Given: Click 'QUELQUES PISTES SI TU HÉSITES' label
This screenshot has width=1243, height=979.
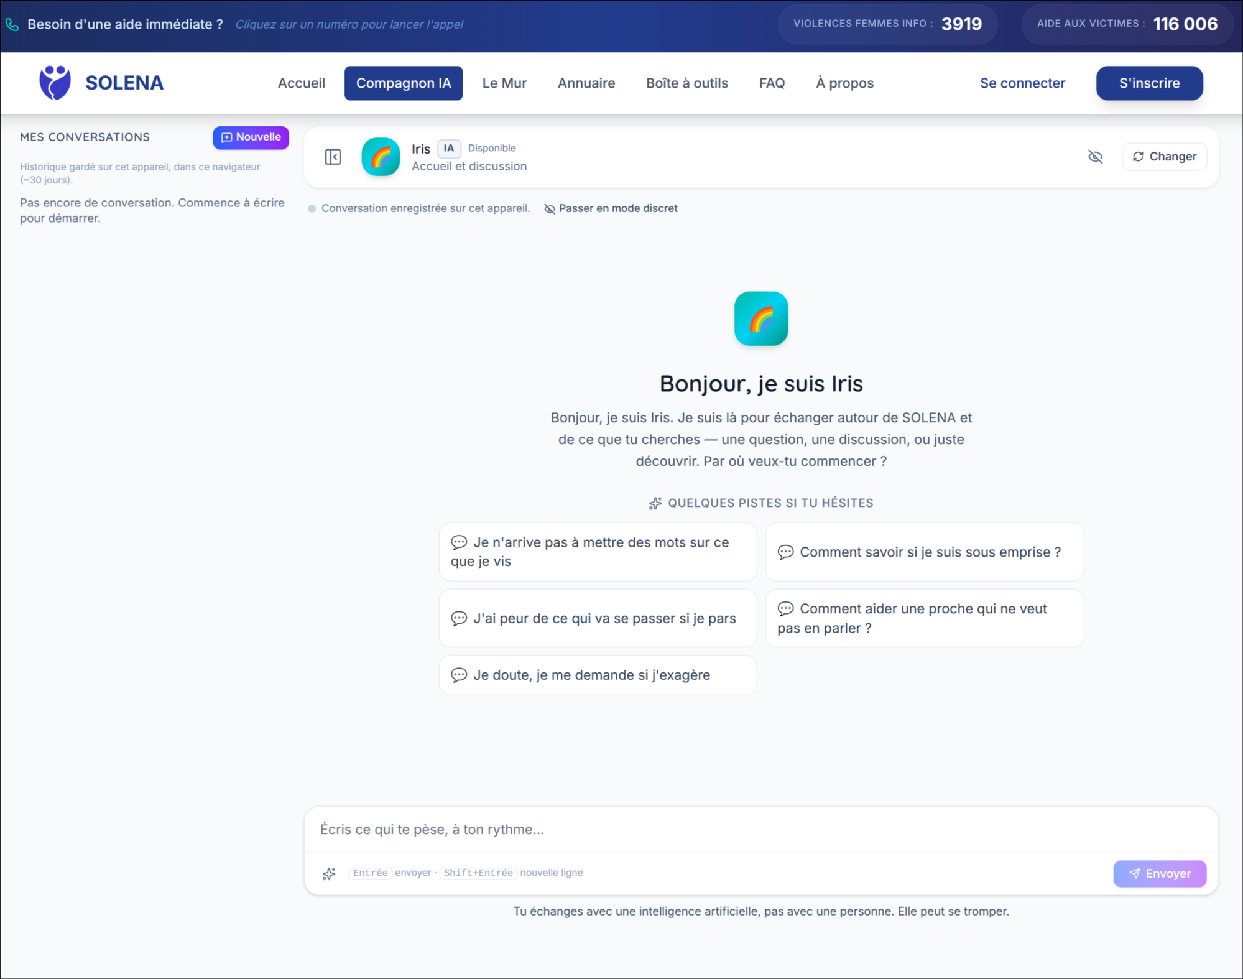Looking at the screenshot, I should click(x=770, y=503).
